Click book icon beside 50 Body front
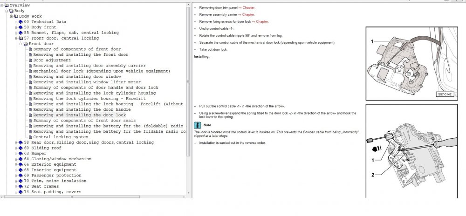The width and height of the screenshot is (466, 216). [21, 27]
